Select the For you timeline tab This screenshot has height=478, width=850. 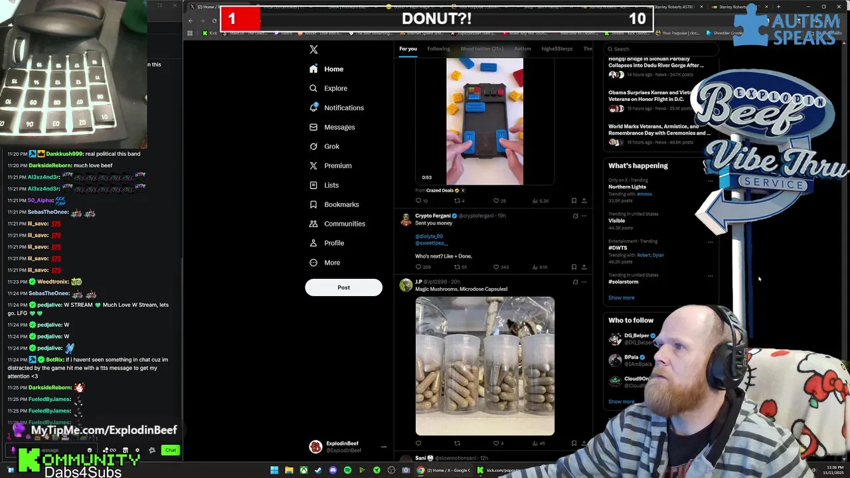[x=408, y=48]
